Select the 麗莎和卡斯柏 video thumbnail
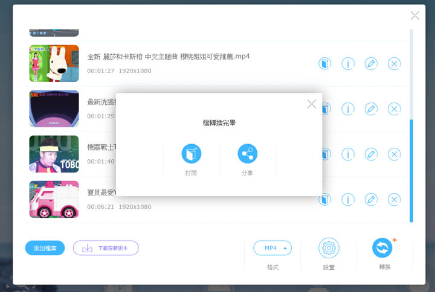The width and height of the screenshot is (435, 292). coord(54,63)
